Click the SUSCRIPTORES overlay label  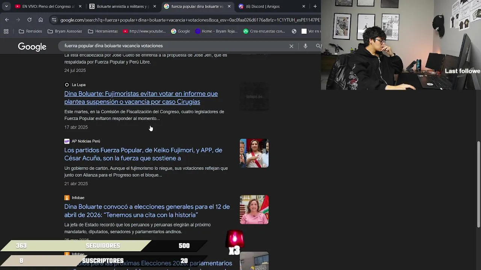(103, 261)
